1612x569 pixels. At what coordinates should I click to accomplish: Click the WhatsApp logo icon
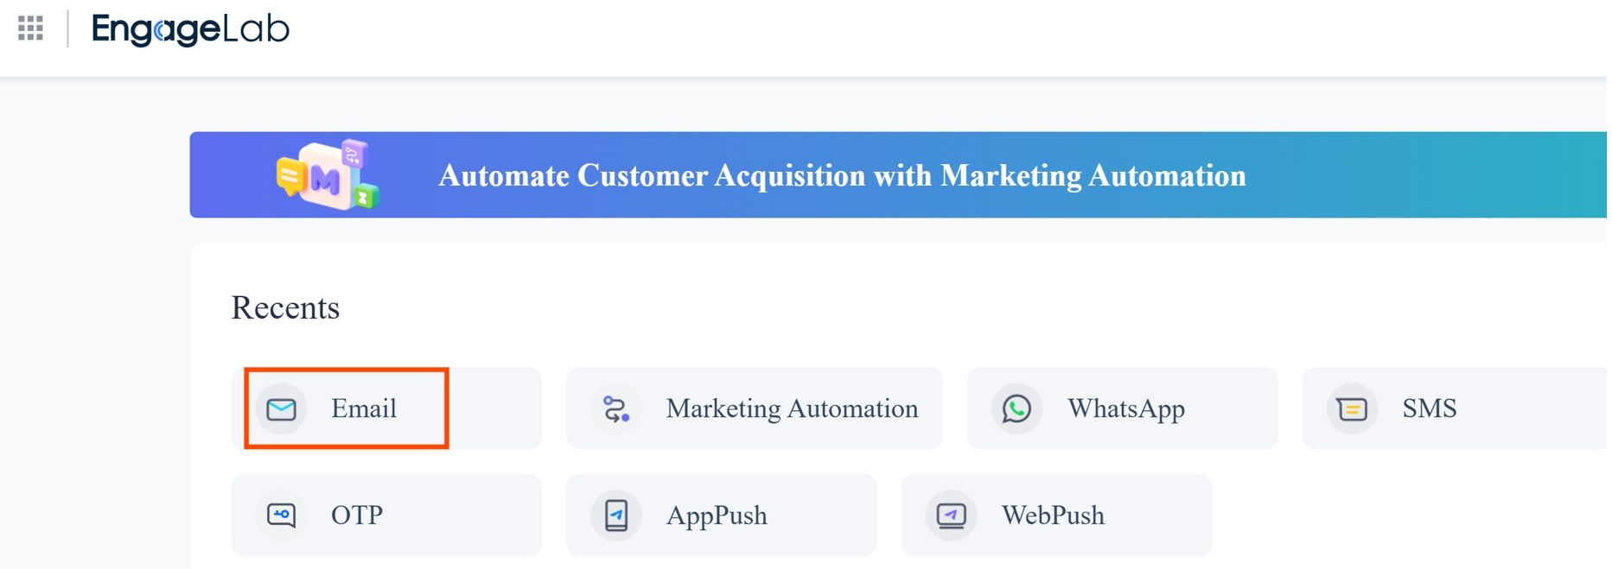tap(1016, 408)
